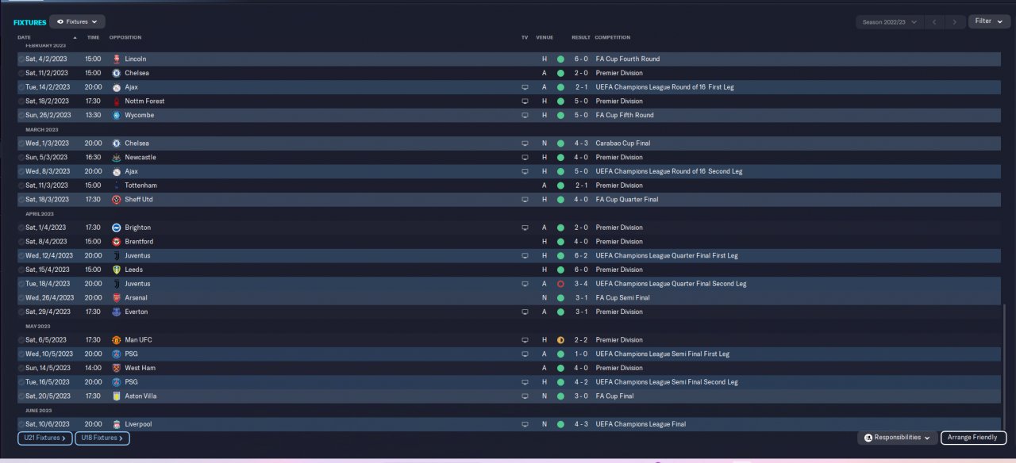The height and width of the screenshot is (463, 1016).
Task: Expand the Responsibilities dropdown
Action: [898, 438]
